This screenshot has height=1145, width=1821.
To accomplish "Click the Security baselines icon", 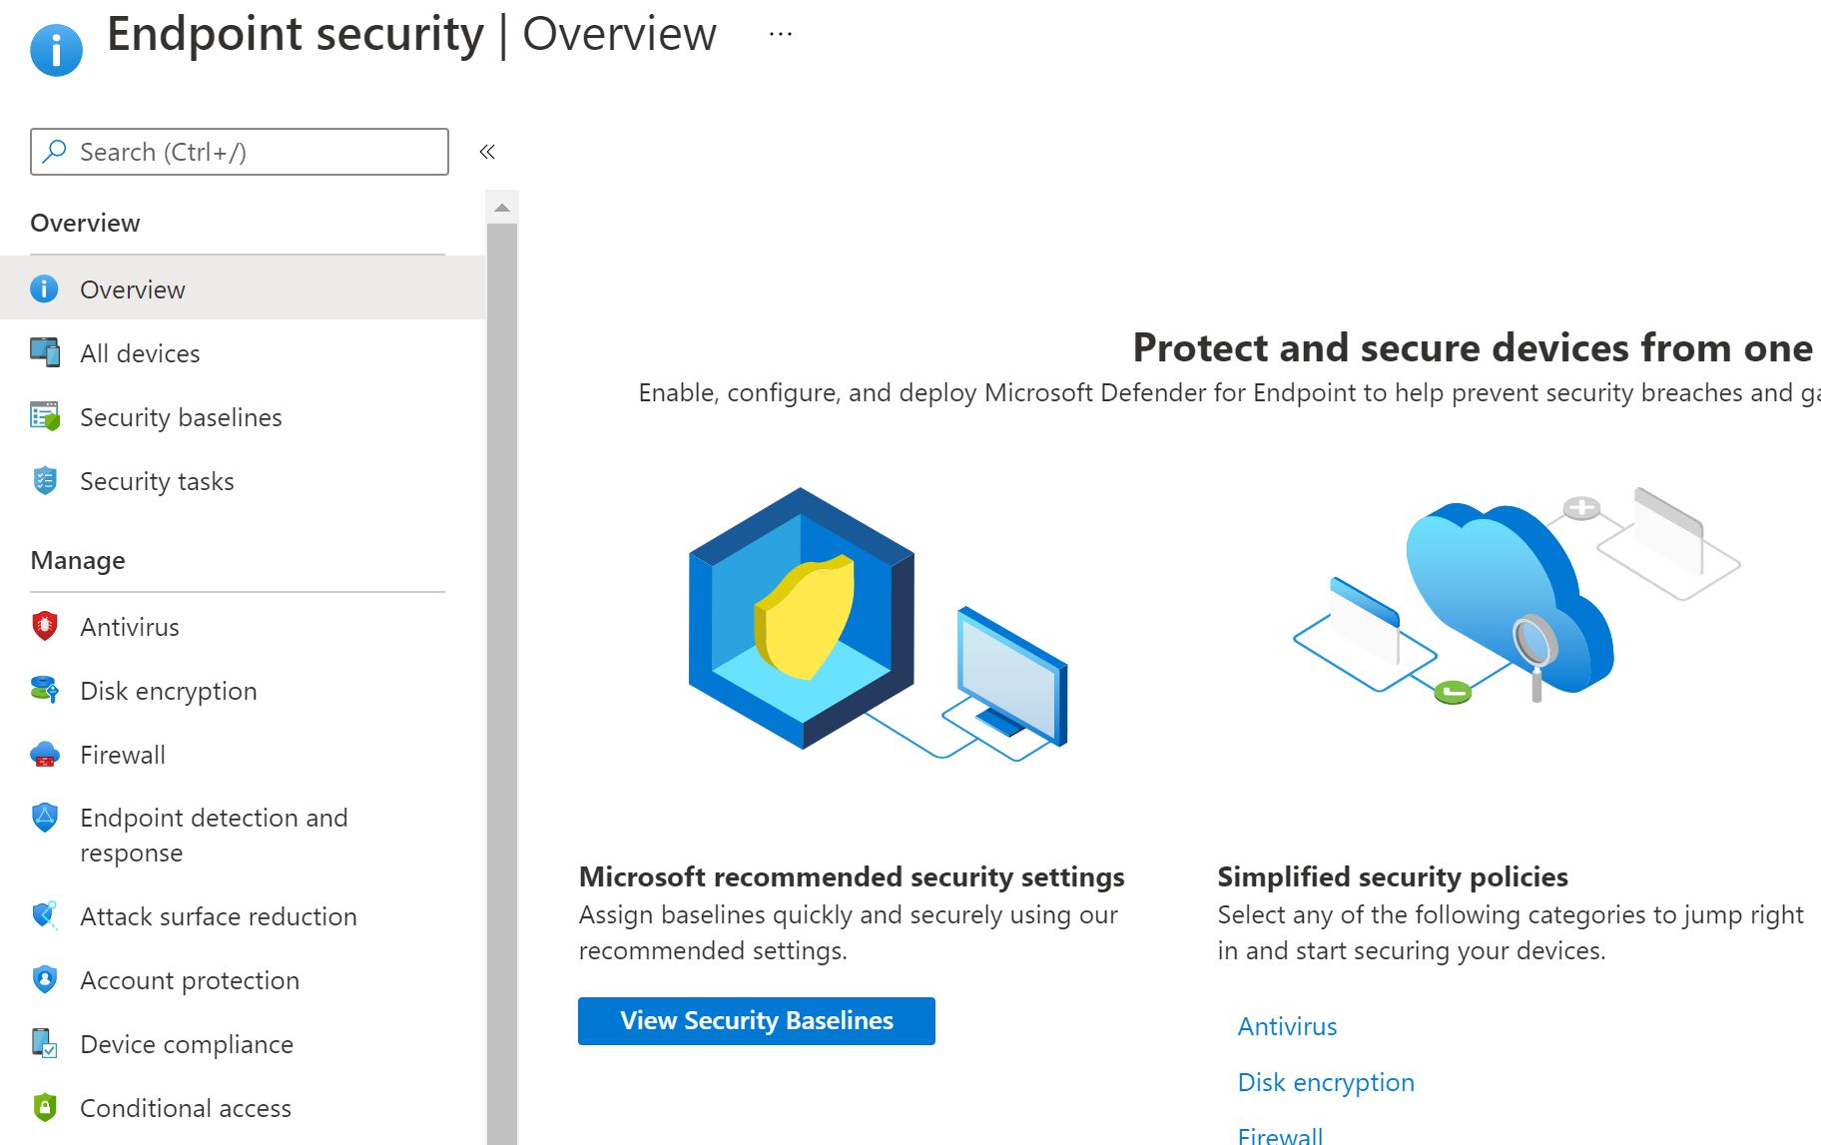I will click(45, 416).
